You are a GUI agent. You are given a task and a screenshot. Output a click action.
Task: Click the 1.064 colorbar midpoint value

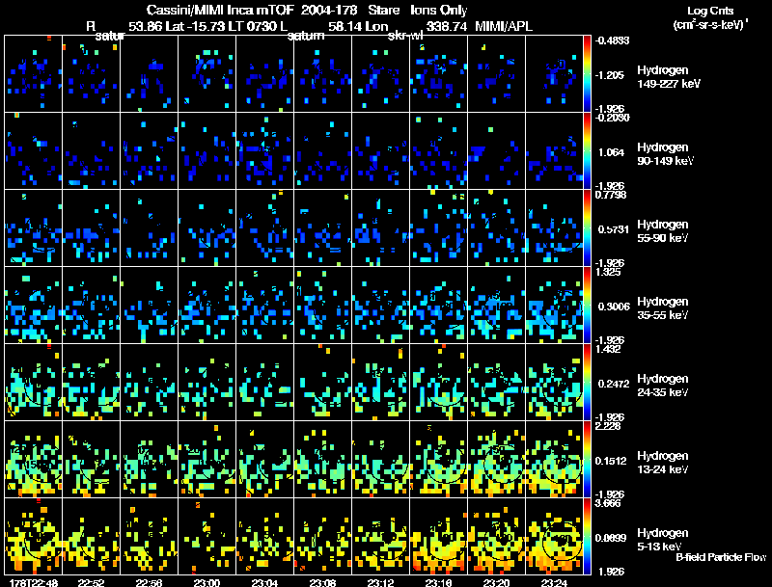point(611,152)
